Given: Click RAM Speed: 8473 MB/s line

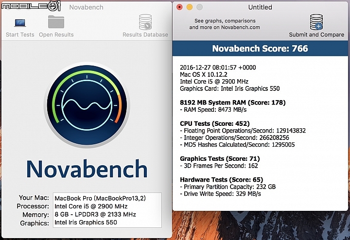Looking at the screenshot, I should coord(213,110).
